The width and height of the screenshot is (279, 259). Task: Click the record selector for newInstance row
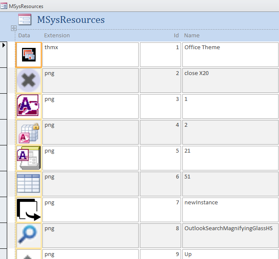coord(3,210)
